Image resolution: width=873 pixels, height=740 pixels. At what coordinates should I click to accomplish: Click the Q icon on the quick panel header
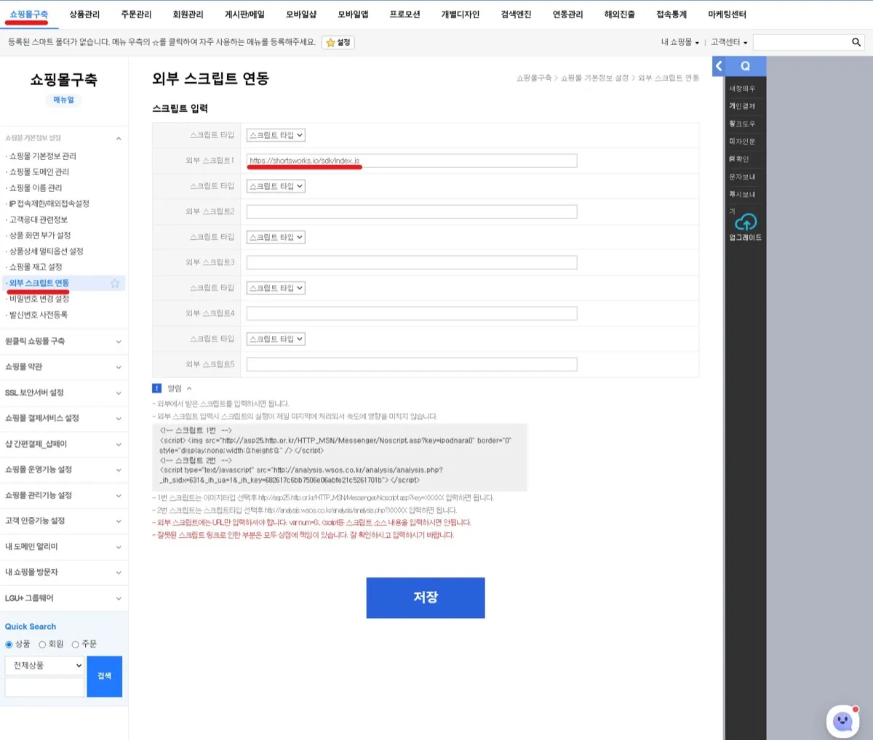click(745, 66)
